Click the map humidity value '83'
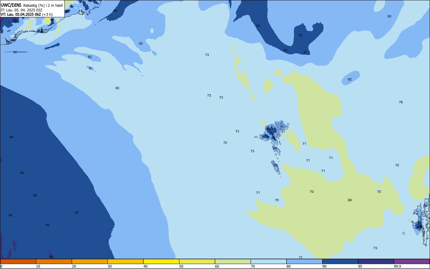Viewport: 430px width, 269px height. coord(389,16)
